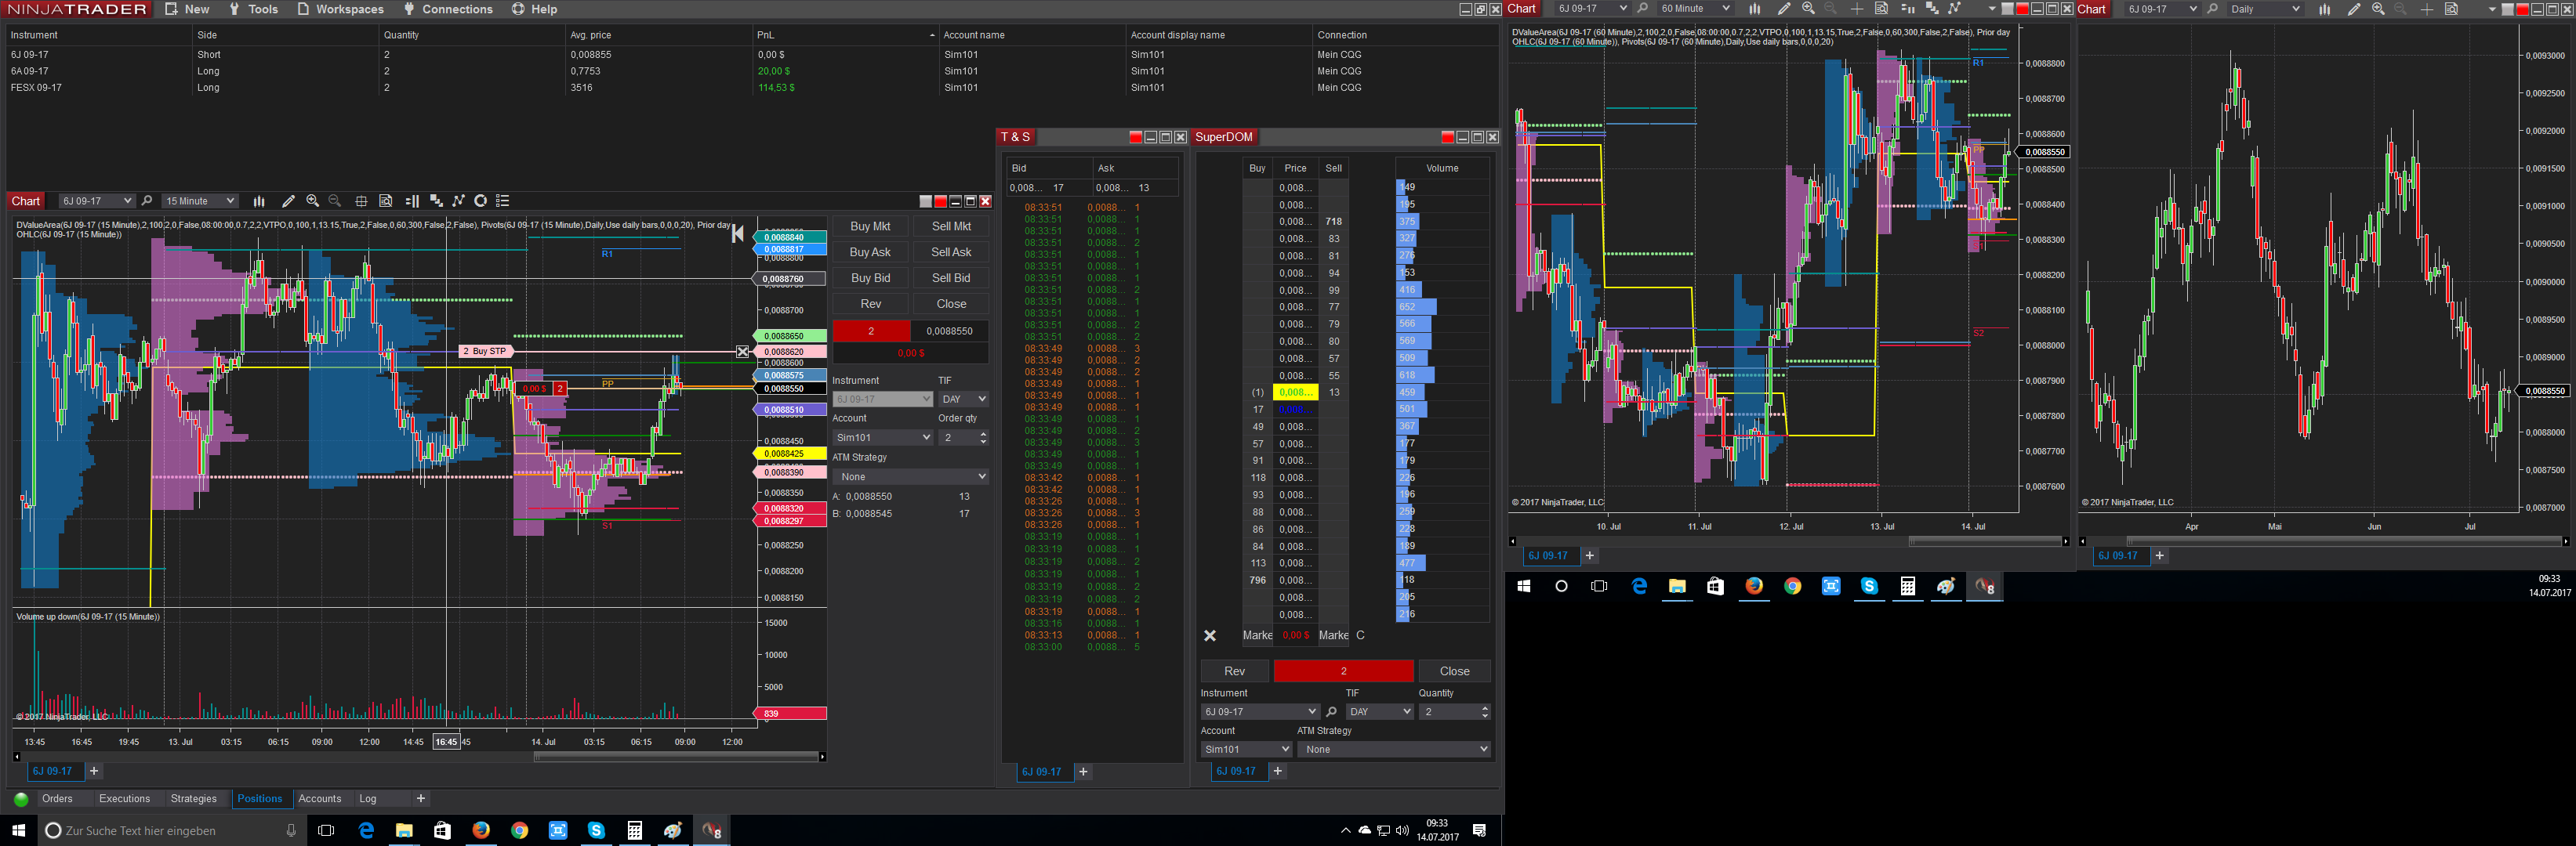This screenshot has width=2576, height=846.
Task: Open SuperDOM ATM Strategy None dropdown
Action: [1394, 749]
